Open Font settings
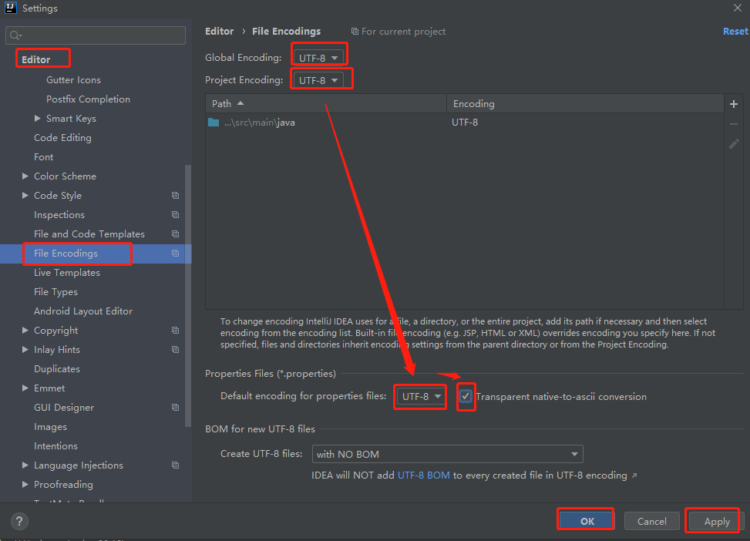This screenshot has height=541, width=750. [x=43, y=157]
